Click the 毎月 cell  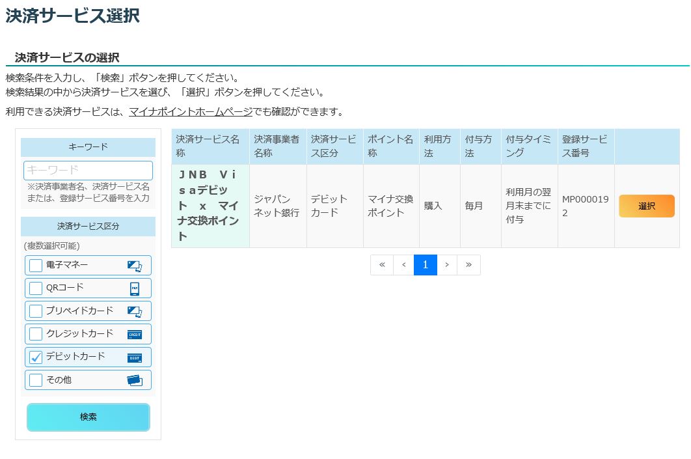(x=481, y=206)
